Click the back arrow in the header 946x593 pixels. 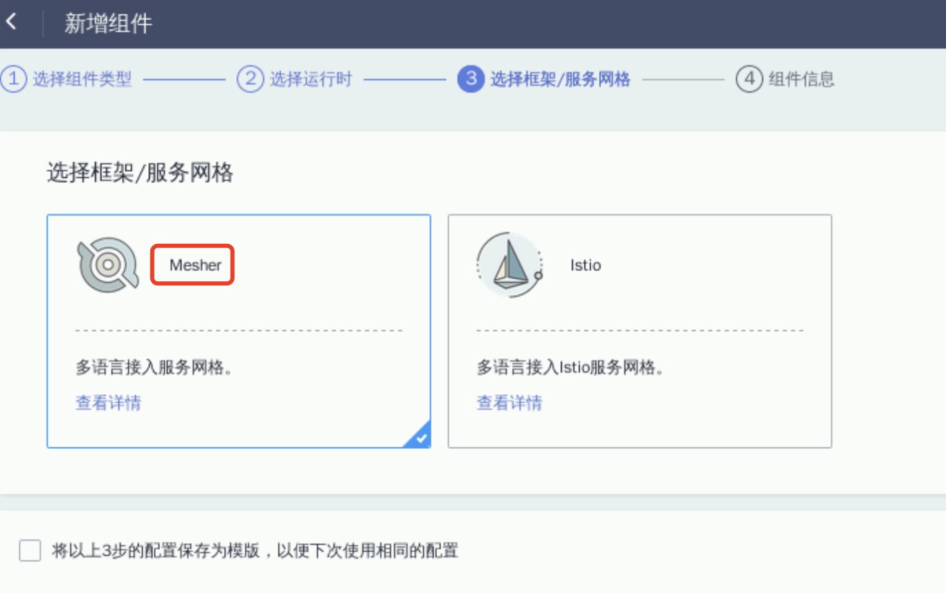click(11, 23)
